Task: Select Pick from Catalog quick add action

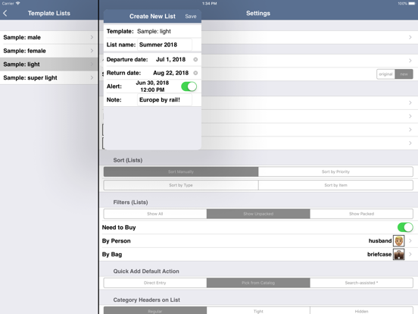Action: point(258,283)
